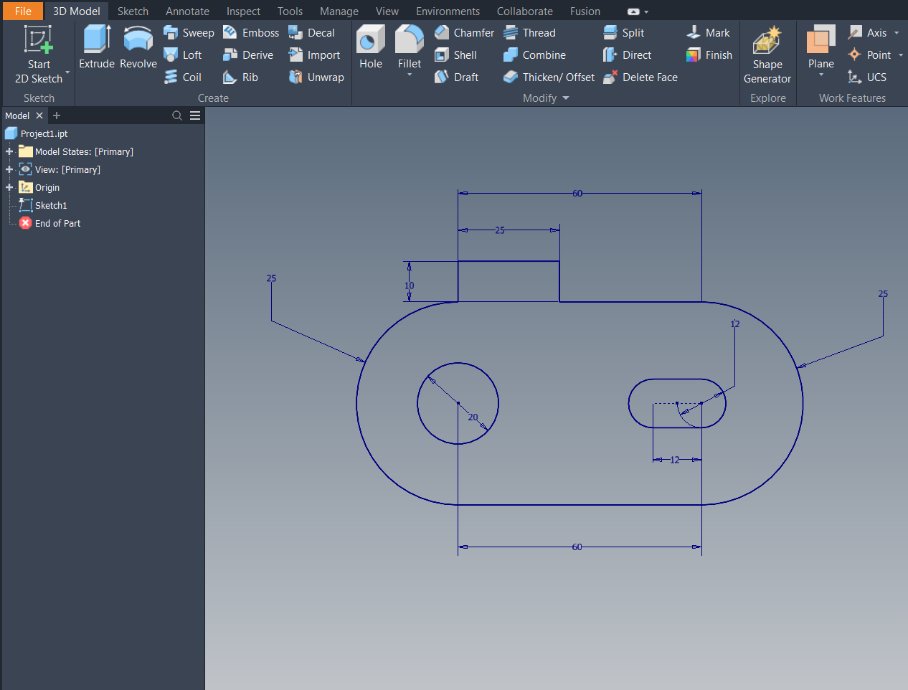908x690 pixels.
Task: Open the Manage tab
Action: click(x=339, y=11)
